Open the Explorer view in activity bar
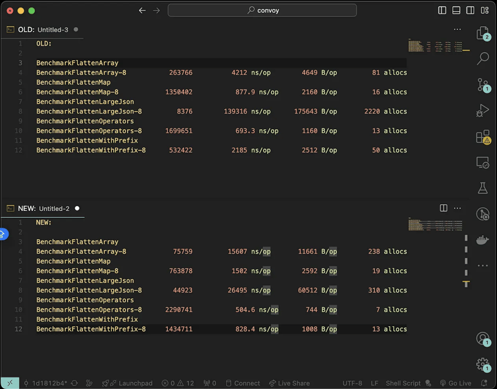 [482, 33]
